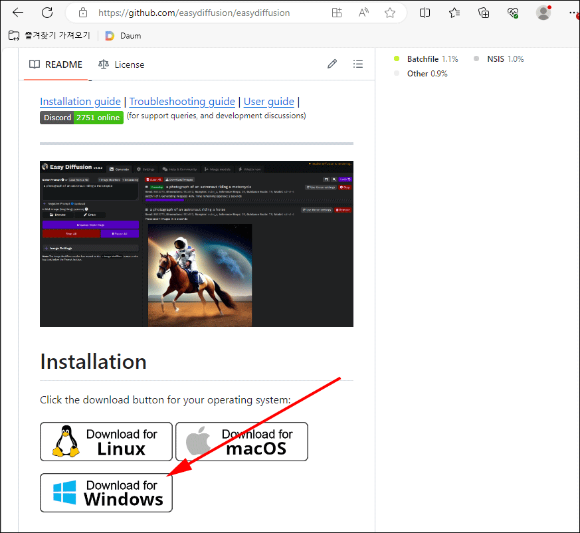This screenshot has height=533, width=580.
Task: Open the Daum bookmark
Action: [123, 35]
